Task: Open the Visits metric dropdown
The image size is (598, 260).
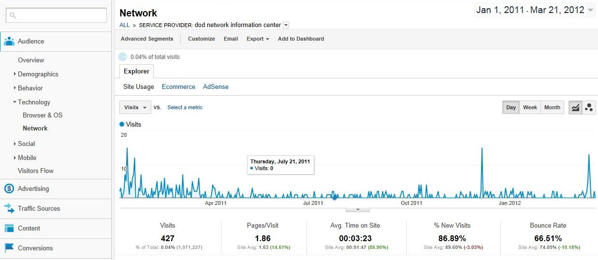Action: [135, 107]
